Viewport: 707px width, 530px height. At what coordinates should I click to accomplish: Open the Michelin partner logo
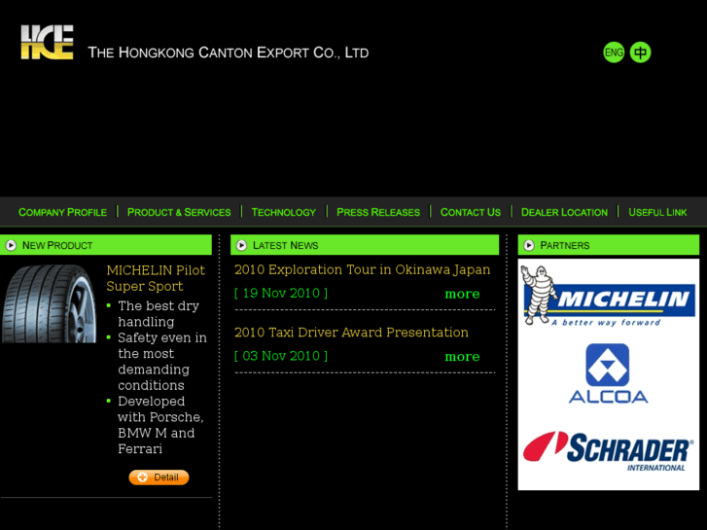pos(608,296)
